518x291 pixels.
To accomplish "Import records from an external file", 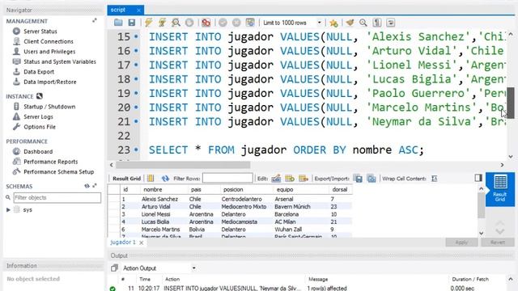I will [x=372, y=179].
